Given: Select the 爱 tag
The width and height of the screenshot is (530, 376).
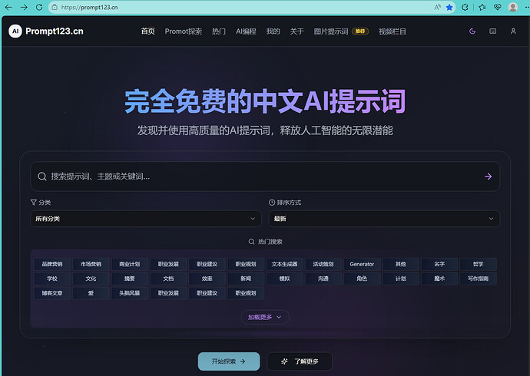Looking at the screenshot, I should [91, 293].
